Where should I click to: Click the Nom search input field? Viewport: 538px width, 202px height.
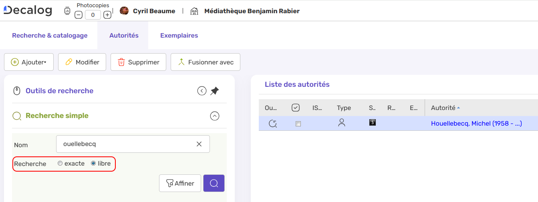click(133, 144)
